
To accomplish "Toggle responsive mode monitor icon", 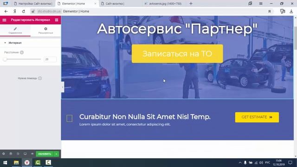I will click(25, 154).
